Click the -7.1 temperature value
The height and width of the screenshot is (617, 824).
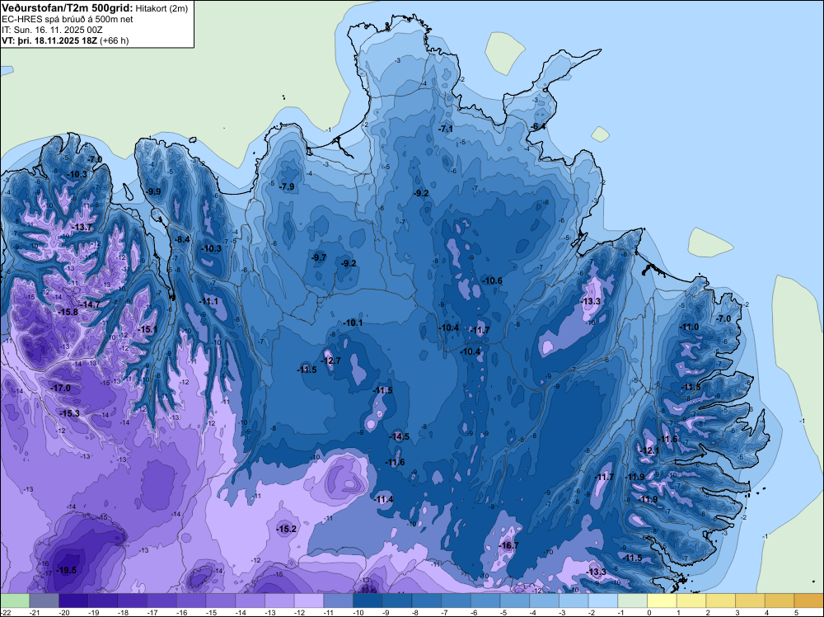446,129
